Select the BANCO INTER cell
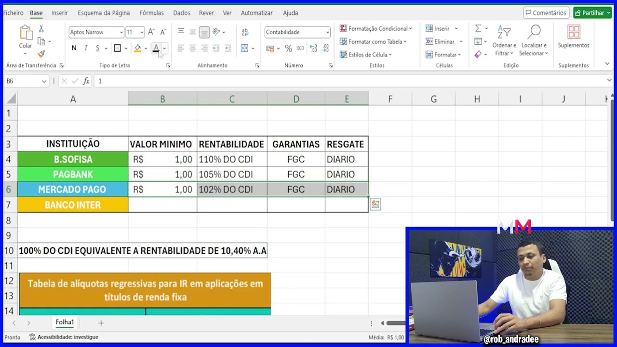617x347 pixels. (x=73, y=205)
